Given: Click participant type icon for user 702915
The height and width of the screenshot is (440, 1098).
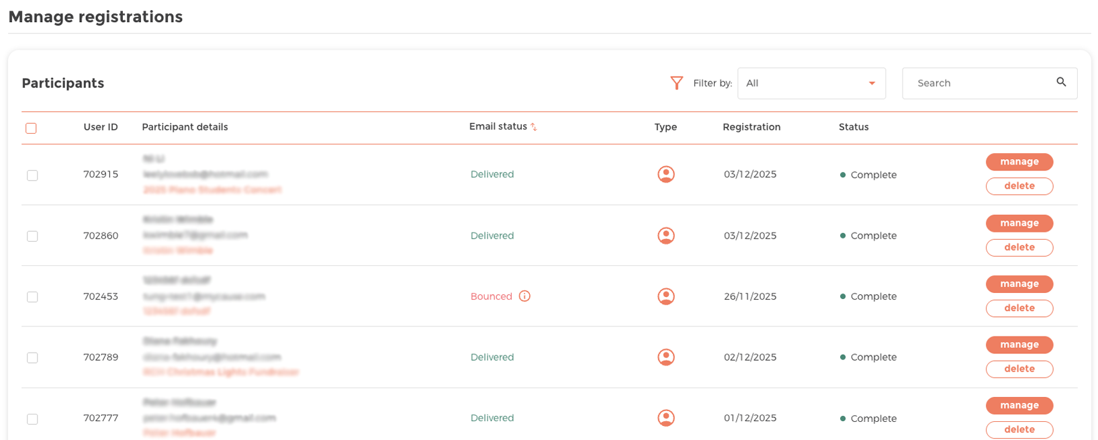Looking at the screenshot, I should [666, 175].
